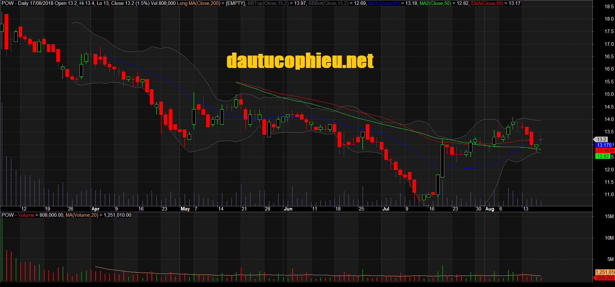Click the 17.5 price axis label
Image resolution: width=615 pixels, height=287 pixels.
(x=609, y=31)
